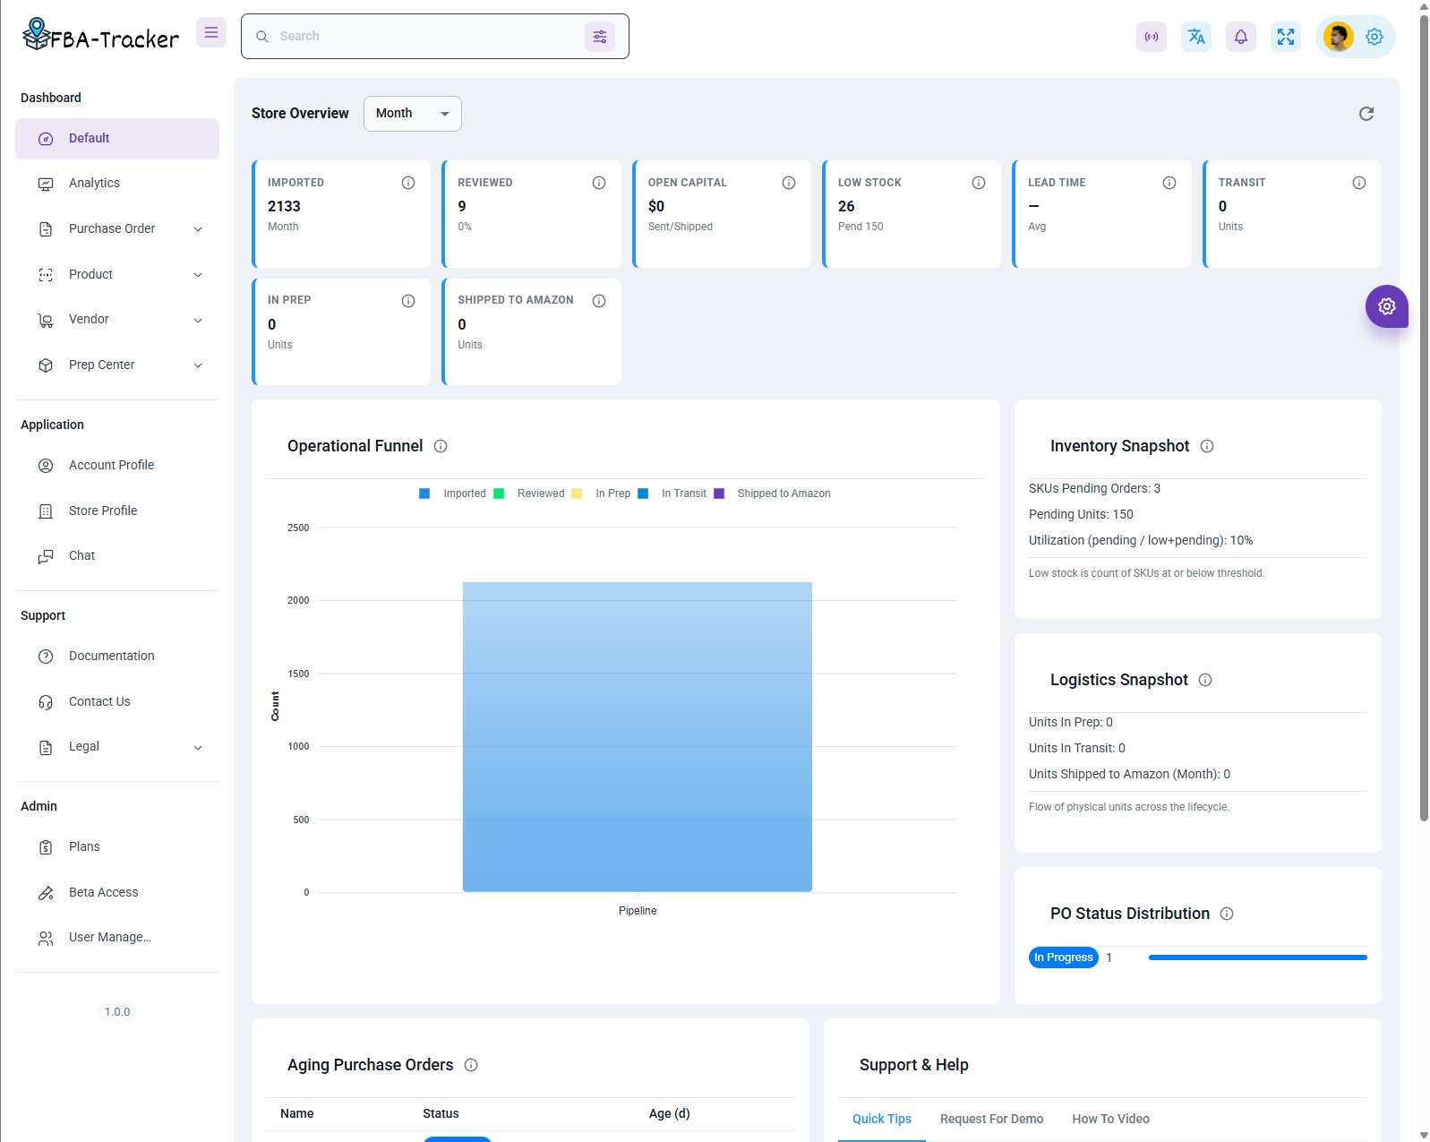Click the Name column header
Viewport: 1430px width, 1142px height.
pyautogui.click(x=297, y=1114)
